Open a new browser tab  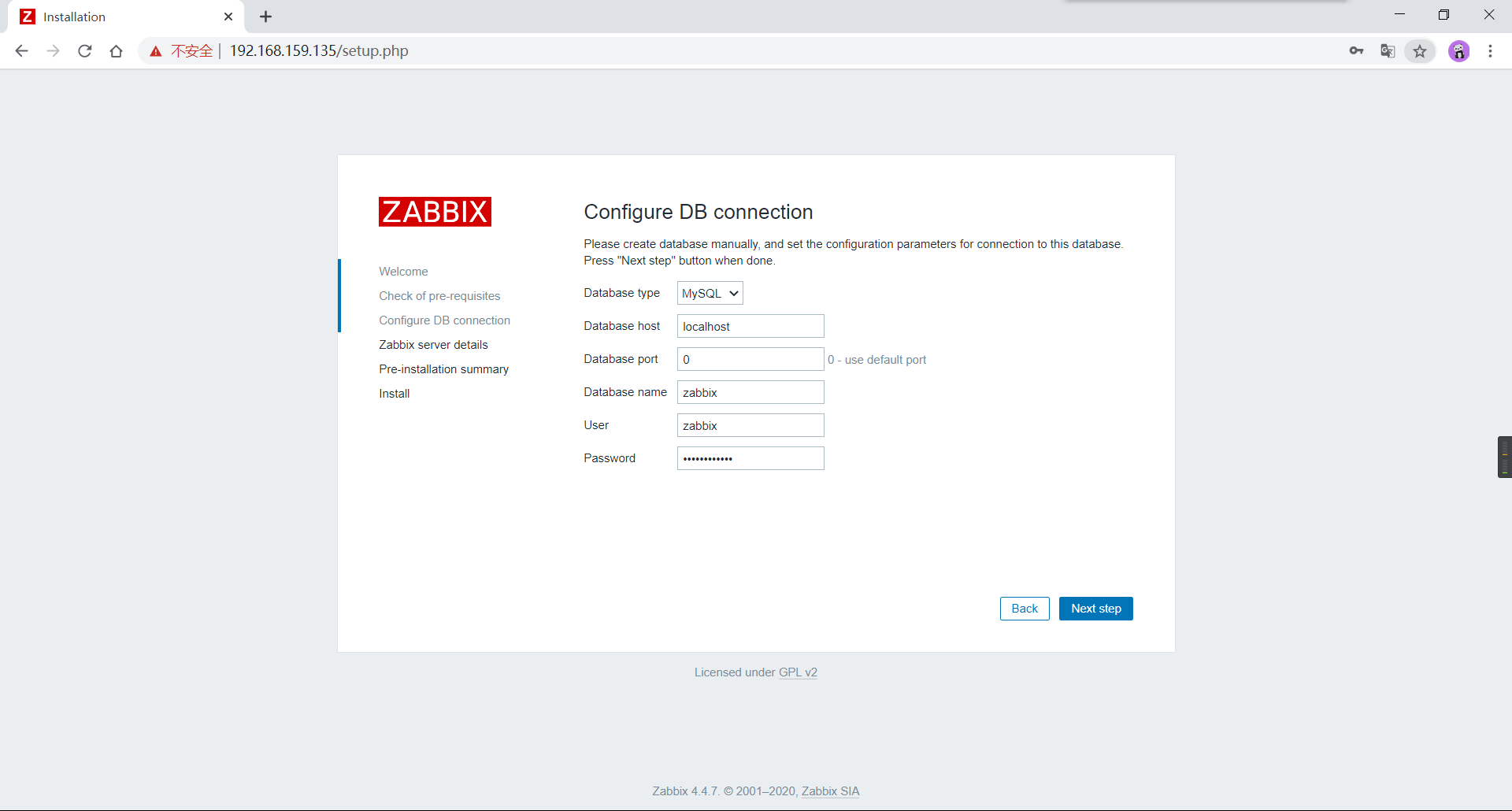(265, 17)
